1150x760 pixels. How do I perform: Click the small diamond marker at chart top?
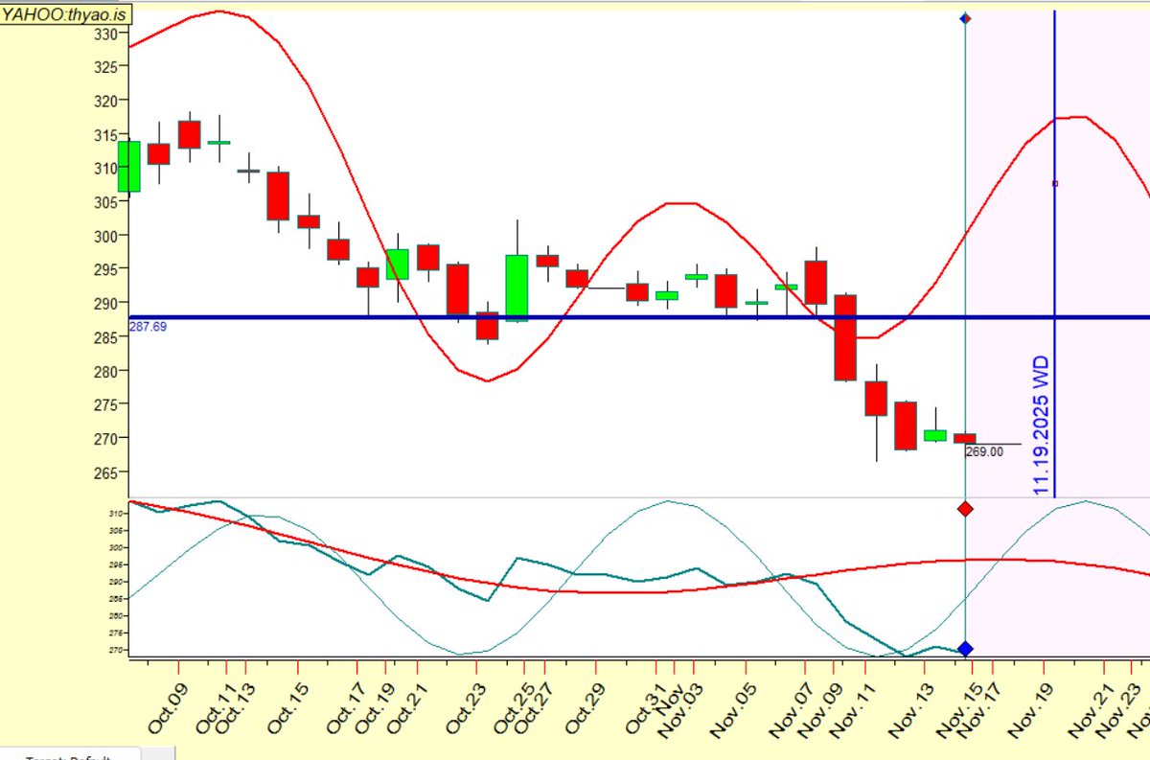(965, 18)
